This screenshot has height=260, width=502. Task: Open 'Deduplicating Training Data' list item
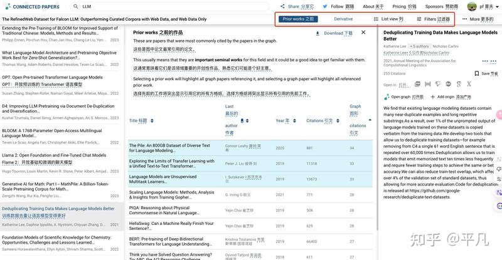(x=61, y=217)
